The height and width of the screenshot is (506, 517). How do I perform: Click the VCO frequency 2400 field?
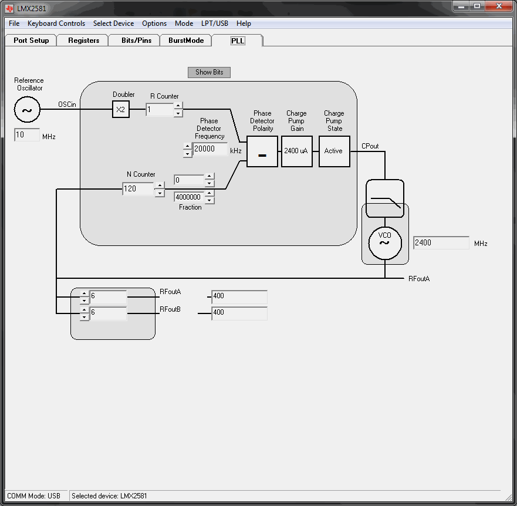(x=441, y=243)
